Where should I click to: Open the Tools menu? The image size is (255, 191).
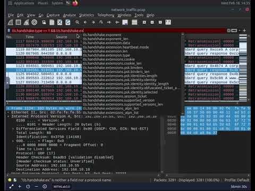(x=139, y=15)
